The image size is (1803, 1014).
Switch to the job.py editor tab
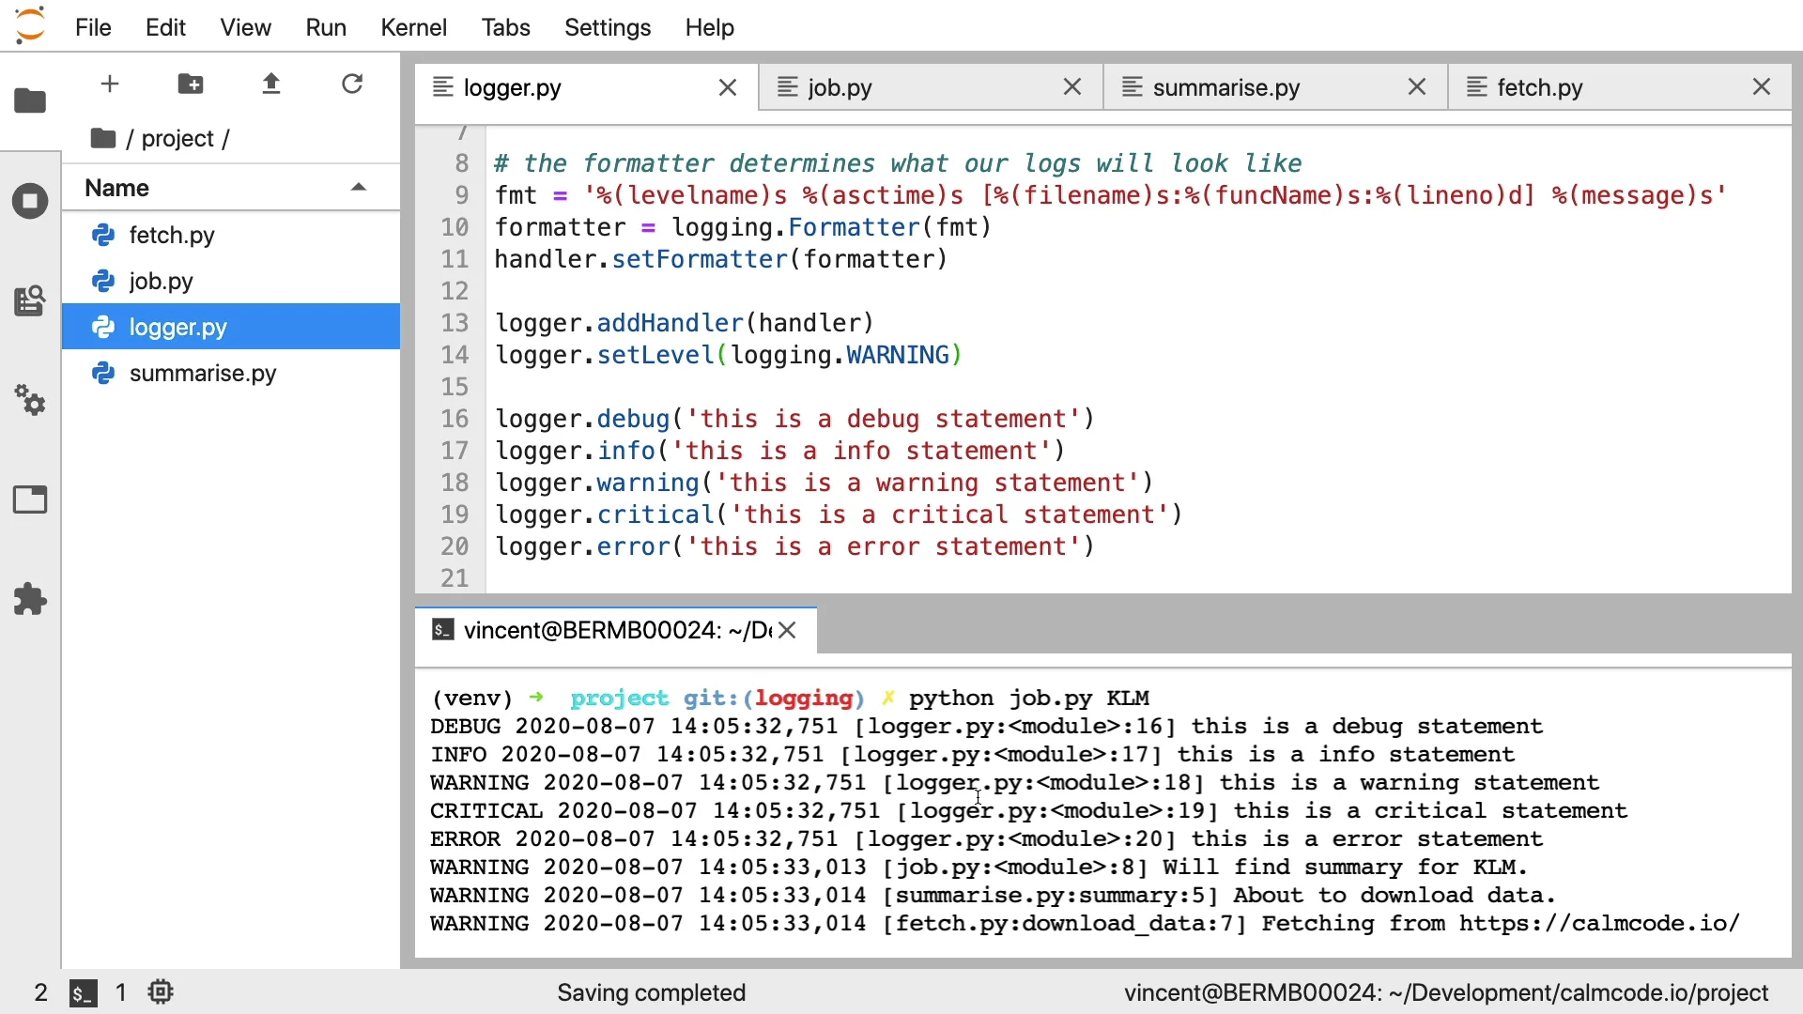840,87
